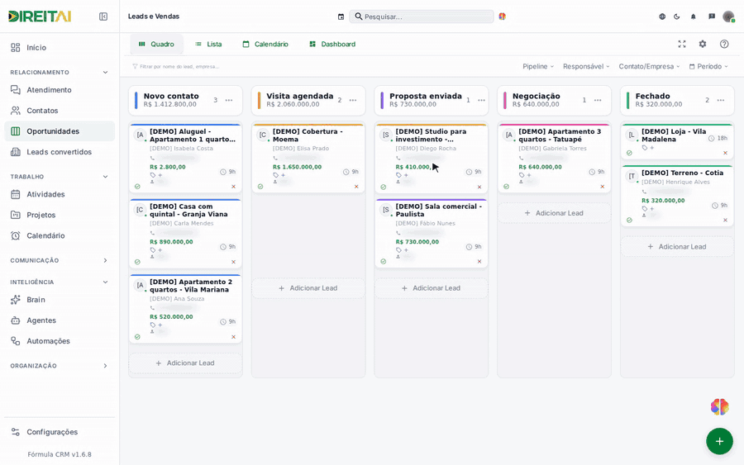The image size is (744, 465).
Task: Open the Período filter dropdown
Action: coord(708,66)
